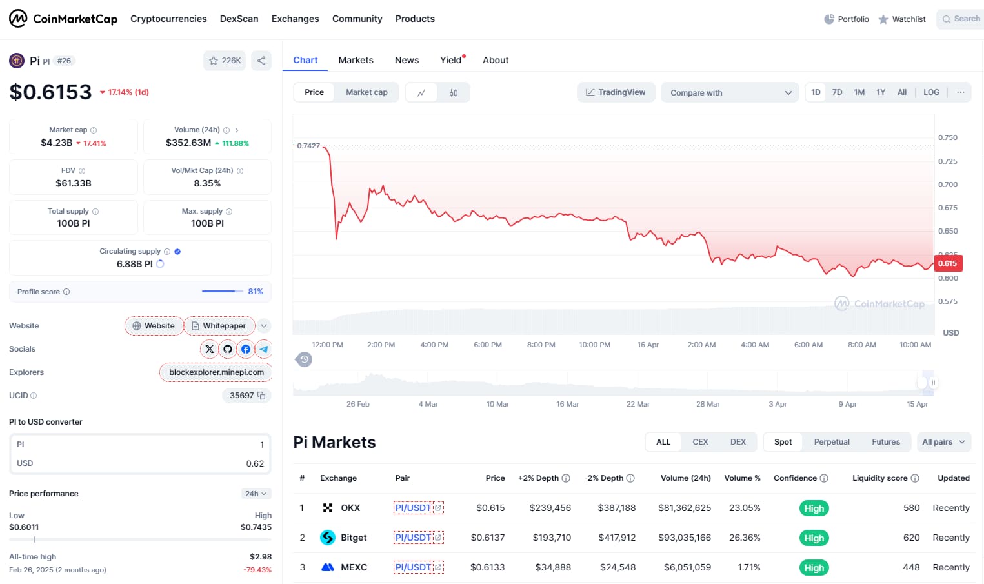Open the Pi Website link
Viewport: 984px width, 584px height.
(x=154, y=326)
